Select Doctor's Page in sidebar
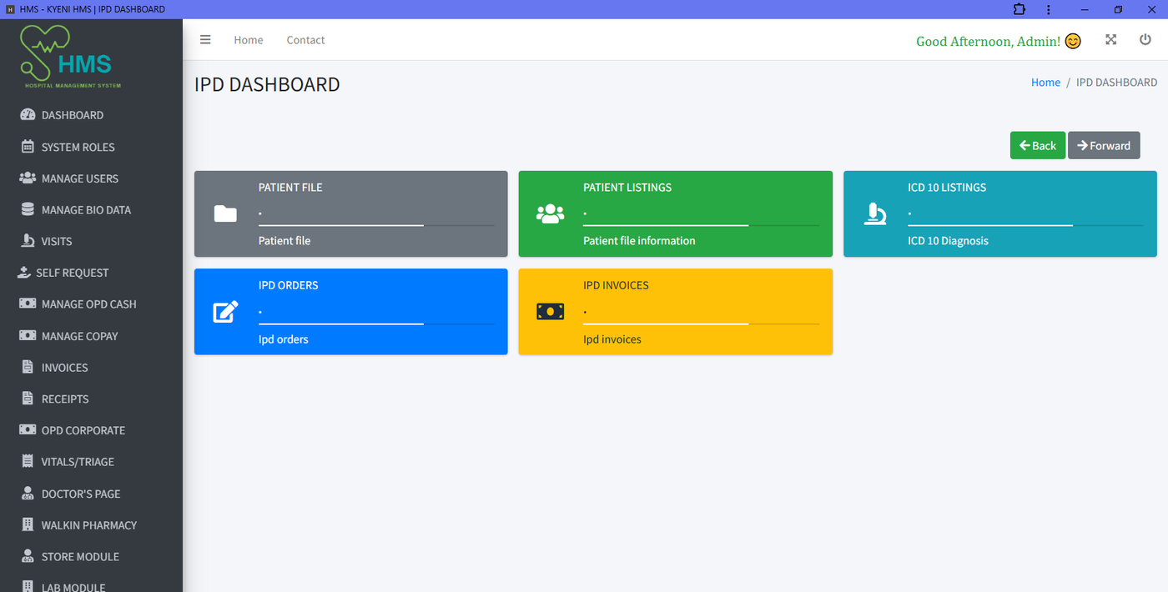Viewport: 1168px width, 592px height. 80,494
